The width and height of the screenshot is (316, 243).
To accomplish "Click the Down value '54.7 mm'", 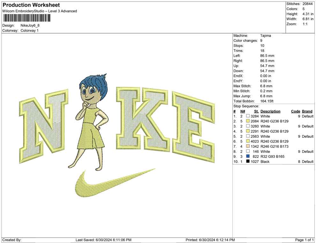I will coord(267,71).
